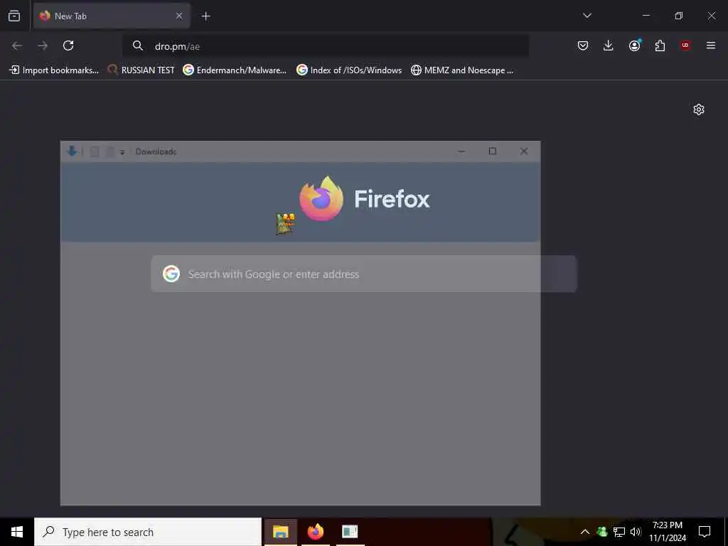The width and height of the screenshot is (728, 546).
Task: Open network status tray icon
Action: pos(619,532)
